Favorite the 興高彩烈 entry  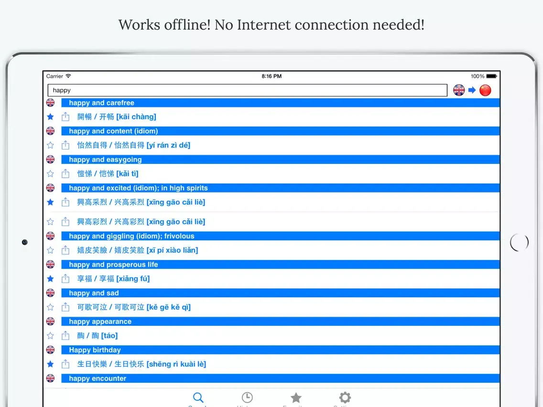pos(50,222)
